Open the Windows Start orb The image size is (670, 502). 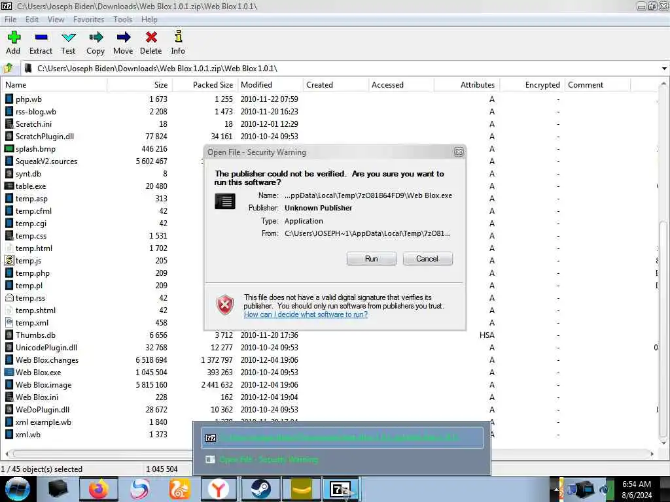(18, 489)
